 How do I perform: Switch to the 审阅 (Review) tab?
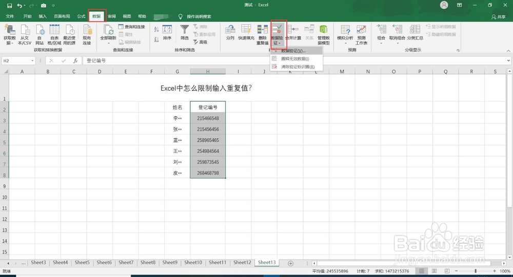[x=111, y=16]
